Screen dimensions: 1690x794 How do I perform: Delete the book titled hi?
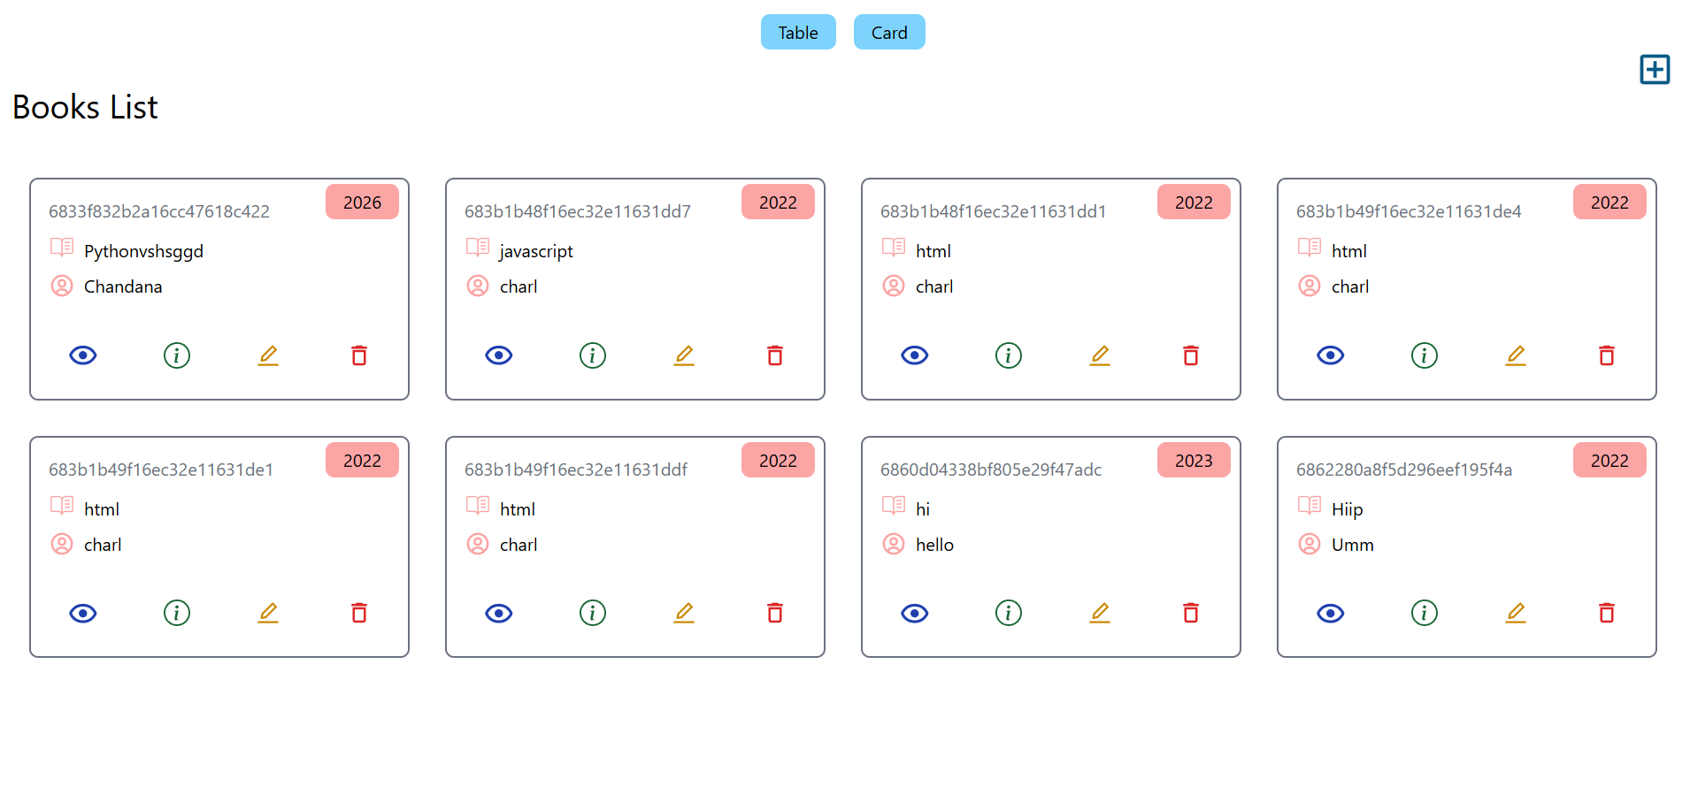1191,613
